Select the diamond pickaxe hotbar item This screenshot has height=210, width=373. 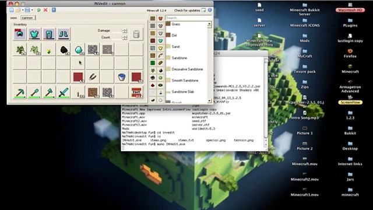coord(20,92)
